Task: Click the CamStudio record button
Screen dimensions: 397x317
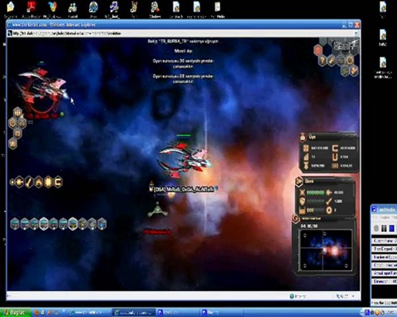Action: pyautogui.click(x=376, y=228)
